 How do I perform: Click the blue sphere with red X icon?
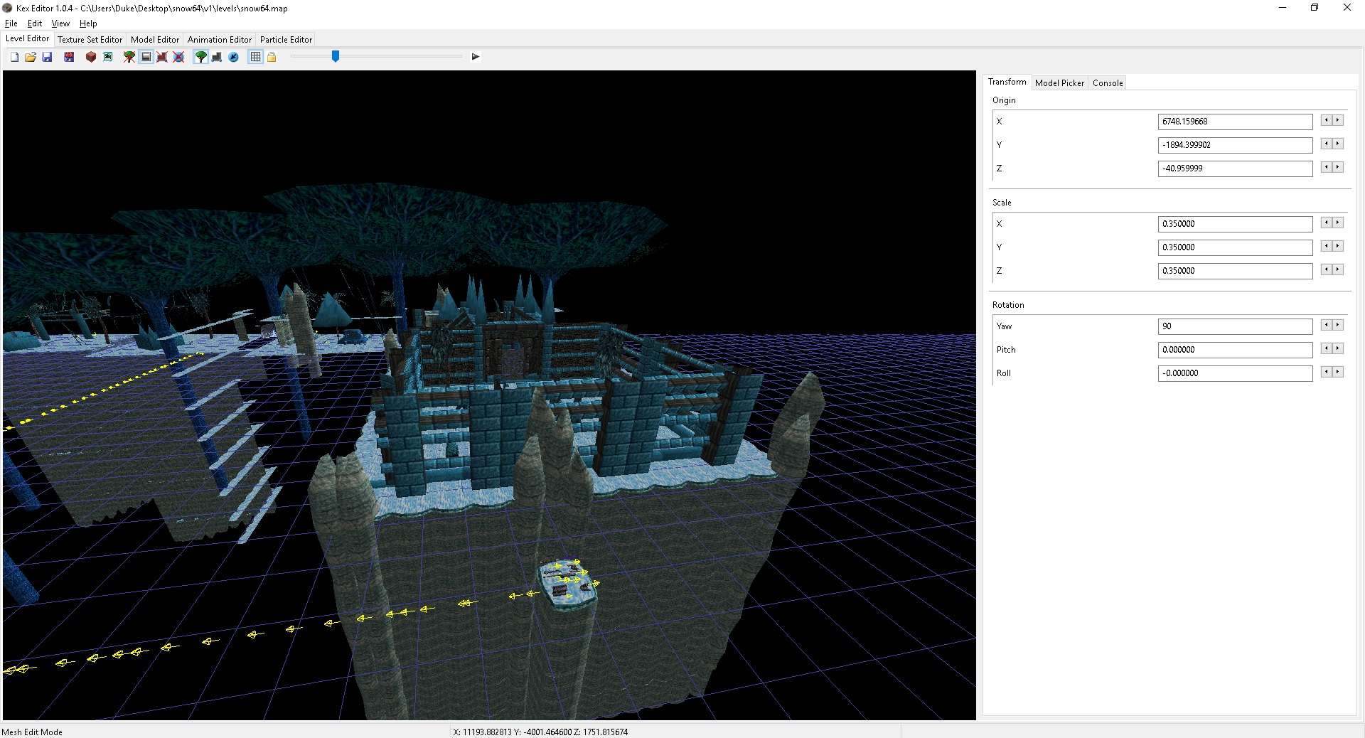coord(179,57)
